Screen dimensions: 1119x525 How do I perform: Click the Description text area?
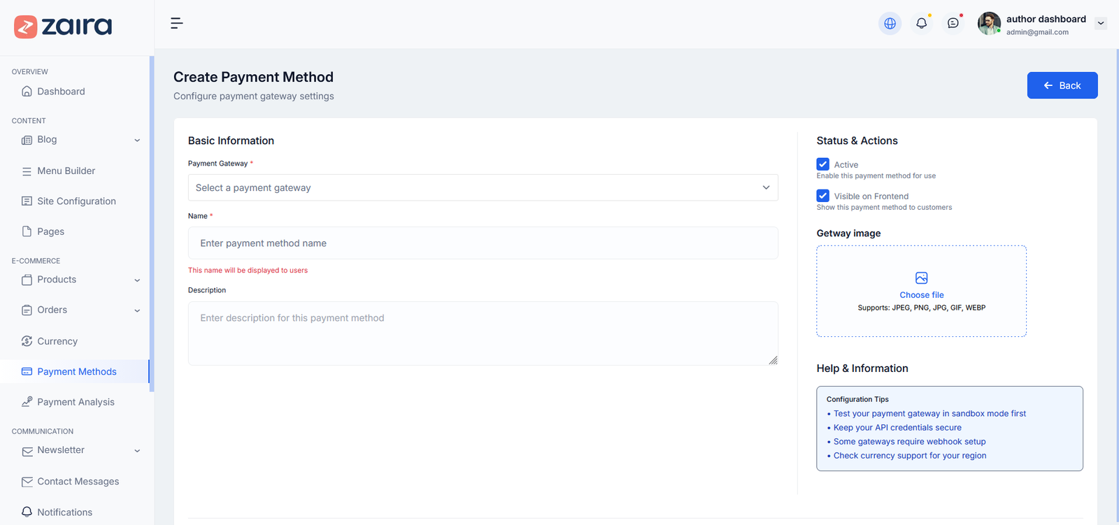483,333
